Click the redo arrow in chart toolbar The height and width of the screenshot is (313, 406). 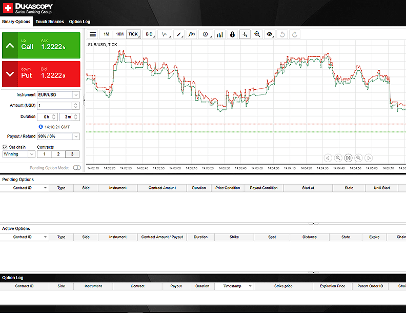tap(295, 34)
